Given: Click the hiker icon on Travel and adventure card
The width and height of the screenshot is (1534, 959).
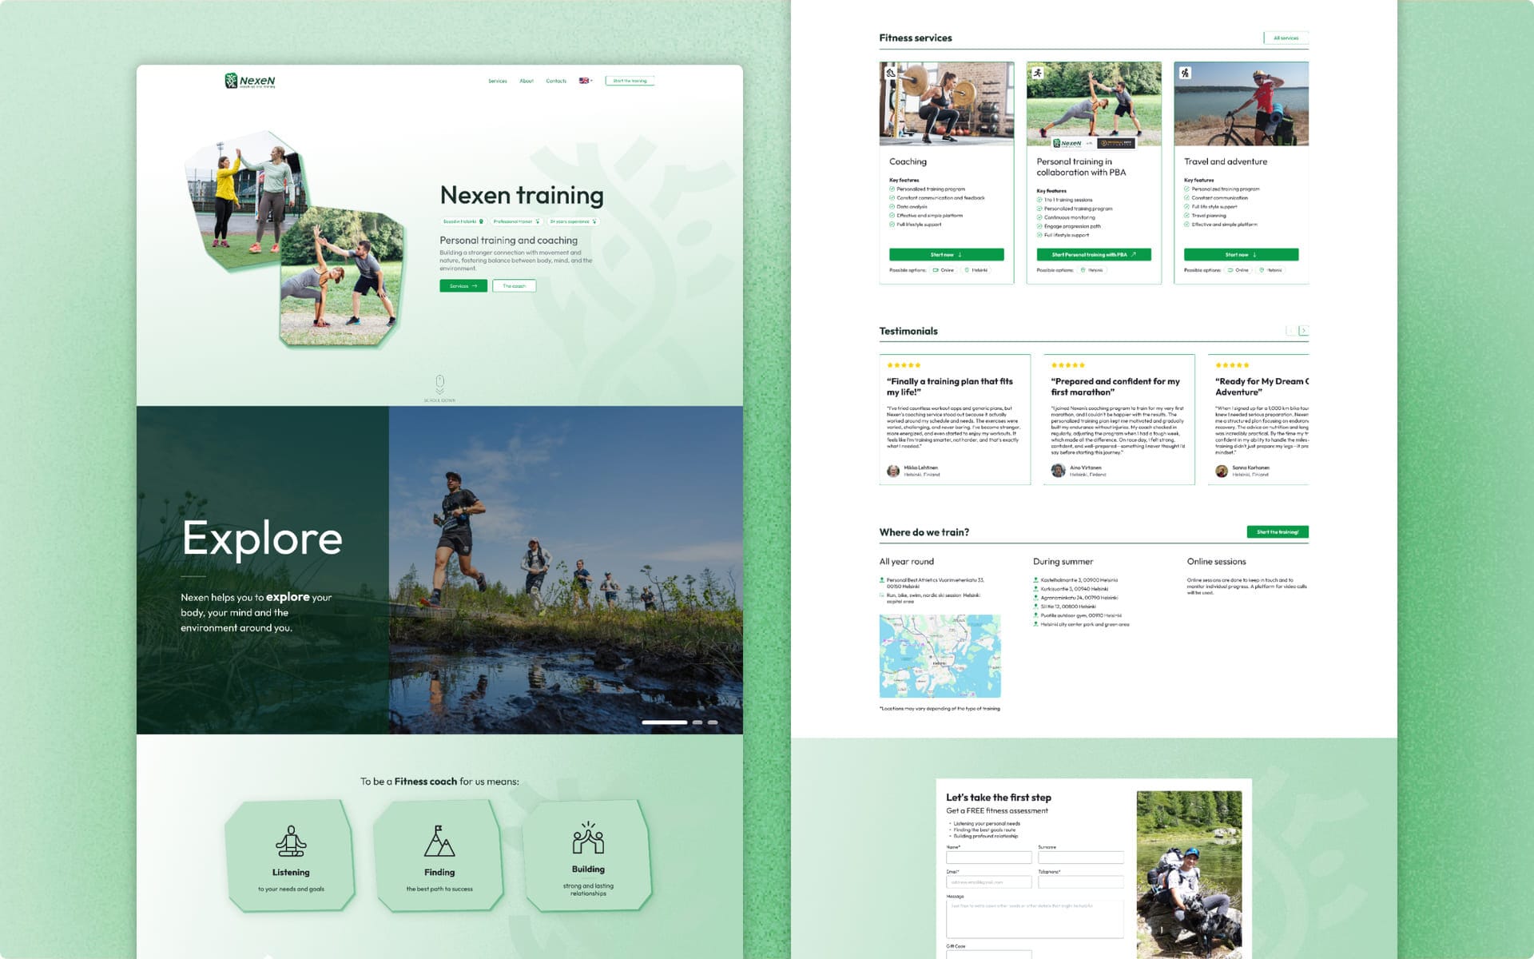Looking at the screenshot, I should point(1186,73).
